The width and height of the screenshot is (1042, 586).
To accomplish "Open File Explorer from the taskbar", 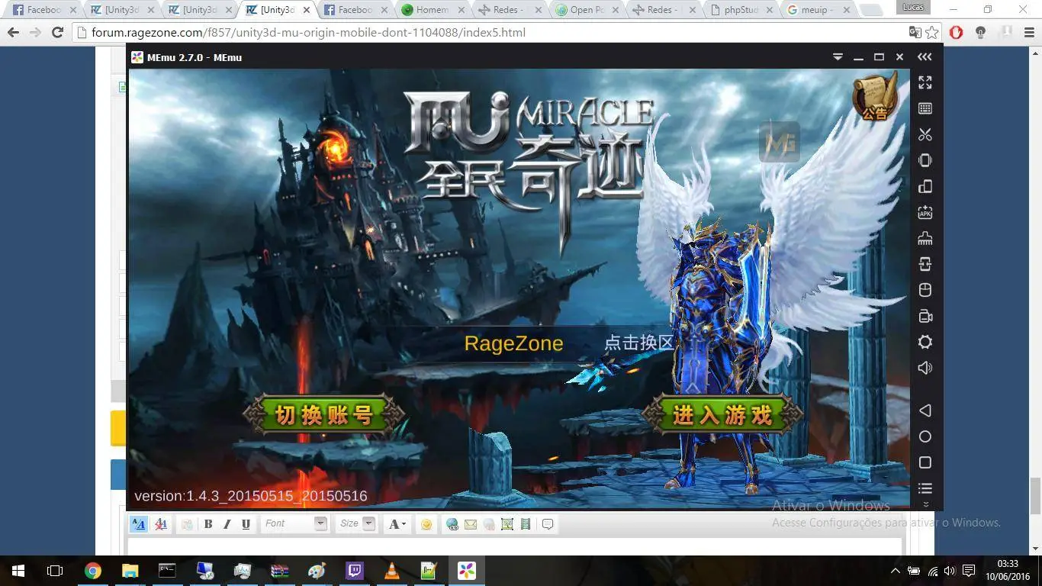I will 130,571.
